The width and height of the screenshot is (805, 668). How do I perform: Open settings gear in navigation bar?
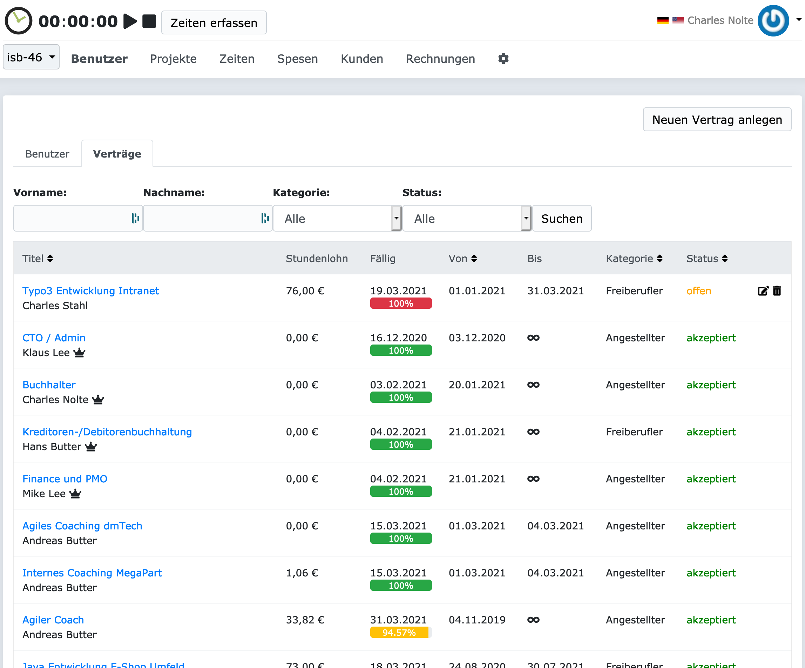click(x=503, y=59)
